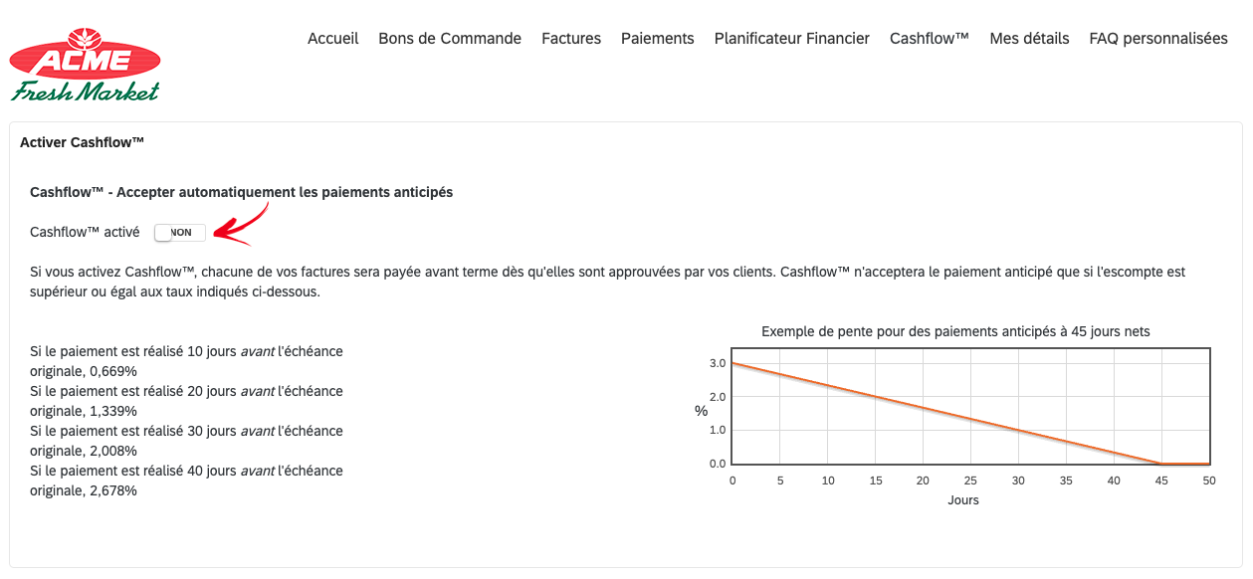1253x579 pixels.
Task: Click the Cashflow™ navigation item
Action: [x=930, y=39]
